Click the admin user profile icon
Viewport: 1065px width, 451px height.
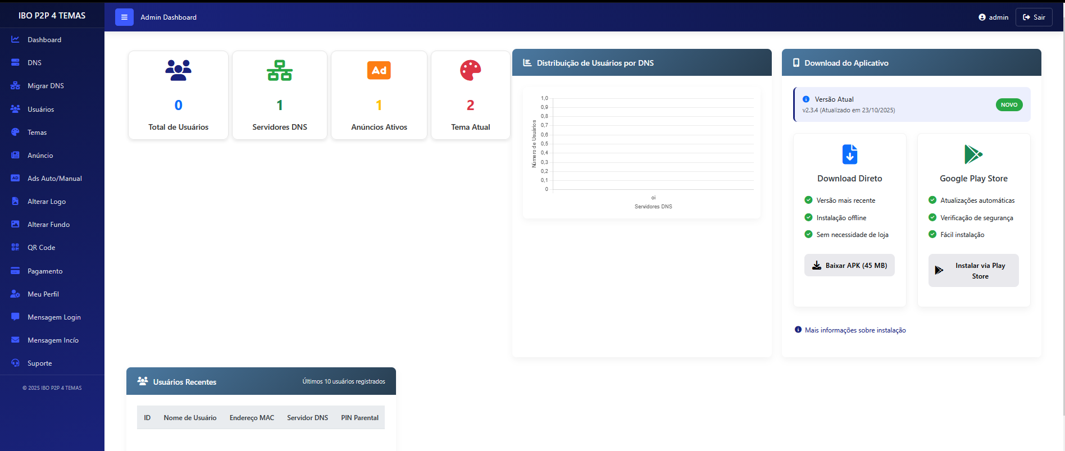click(x=982, y=17)
